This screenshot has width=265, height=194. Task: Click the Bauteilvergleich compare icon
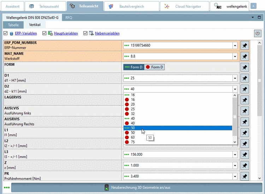tap(111, 6)
